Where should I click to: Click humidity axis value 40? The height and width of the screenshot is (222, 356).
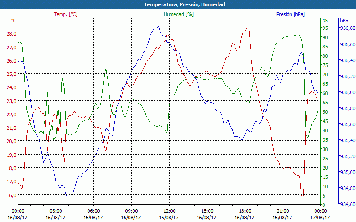(325, 131)
